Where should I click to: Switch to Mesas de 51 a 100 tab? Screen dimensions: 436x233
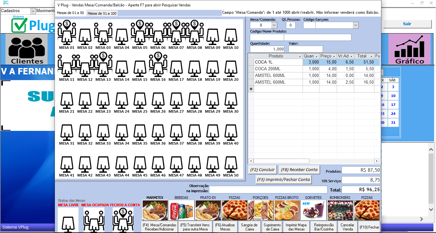click(x=102, y=13)
